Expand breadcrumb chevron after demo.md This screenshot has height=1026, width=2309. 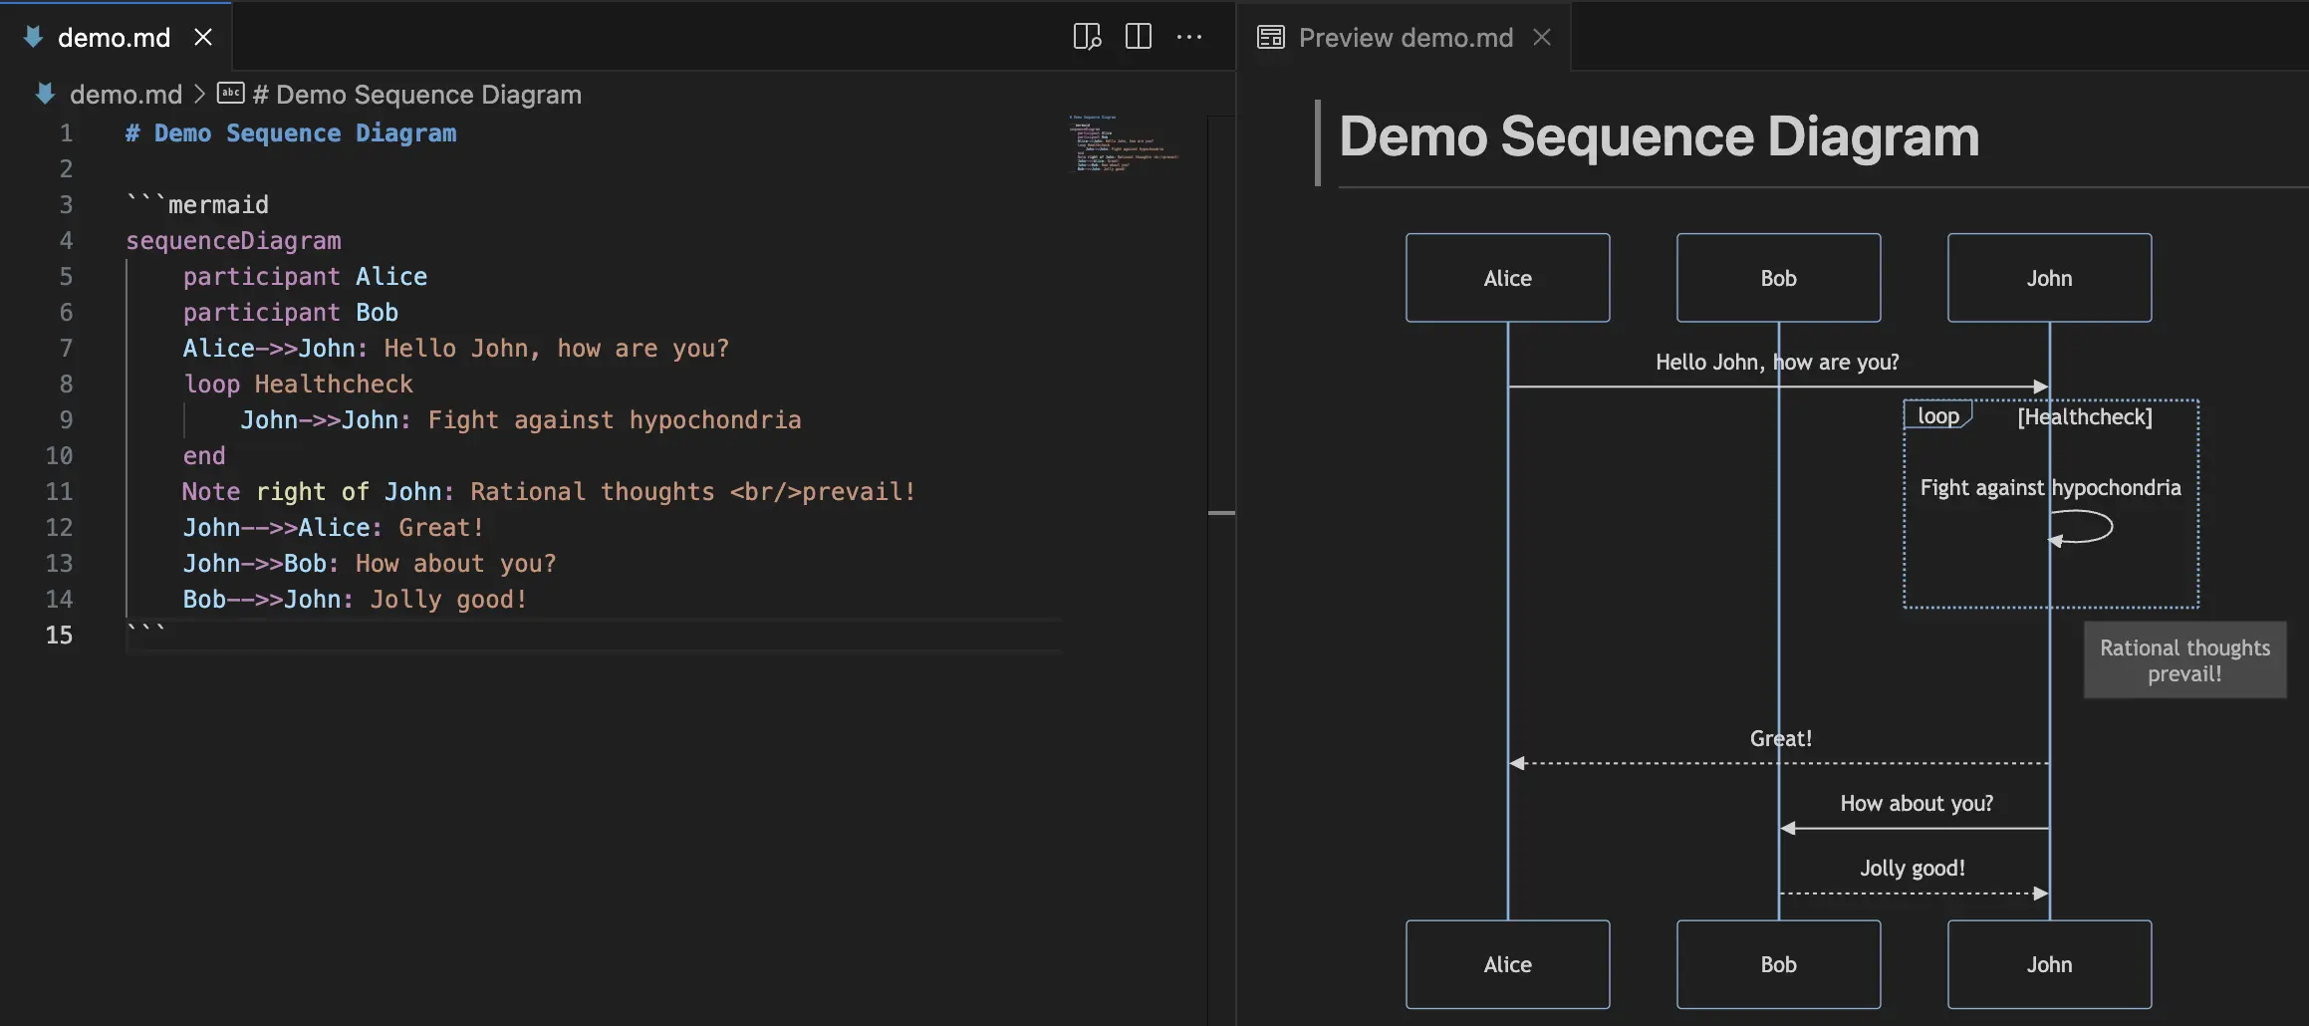pyautogui.click(x=199, y=94)
